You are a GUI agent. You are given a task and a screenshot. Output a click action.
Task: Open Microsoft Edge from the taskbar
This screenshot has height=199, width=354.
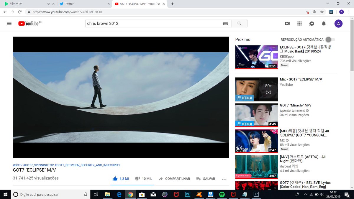(x=119, y=194)
